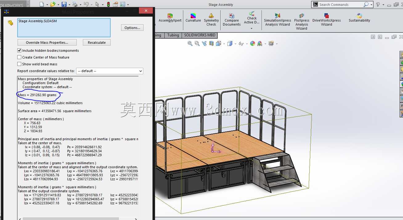Choose the Select arrow cursor tool
The image size is (403, 220).
pos(97,4)
